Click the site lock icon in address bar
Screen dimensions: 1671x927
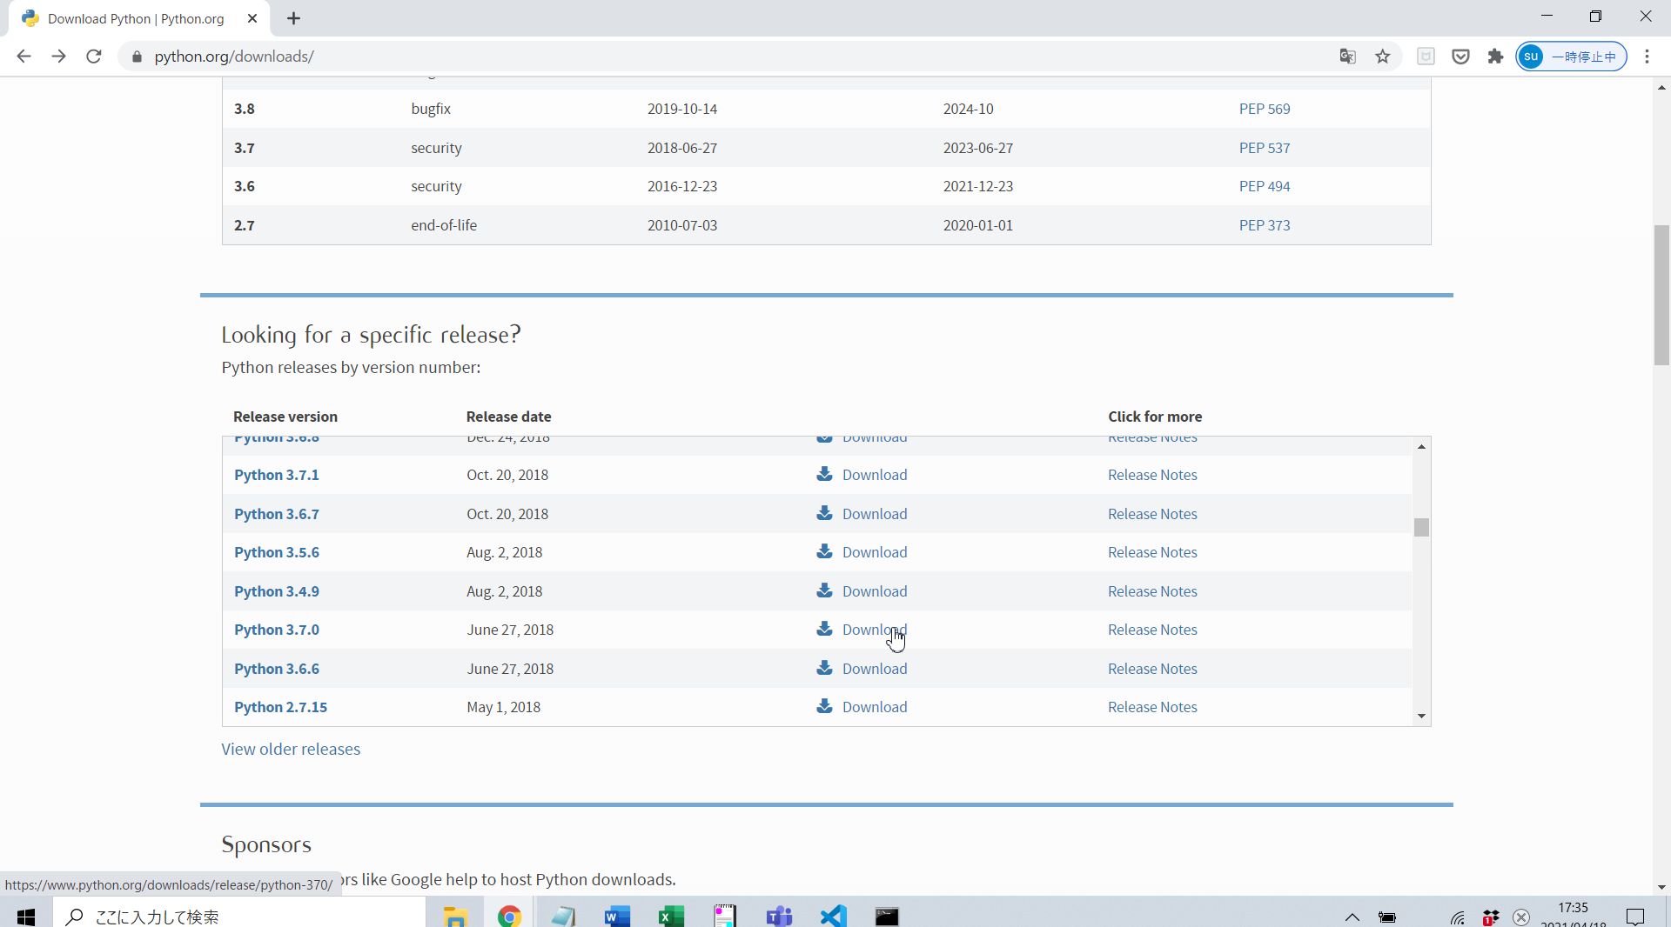point(136,57)
